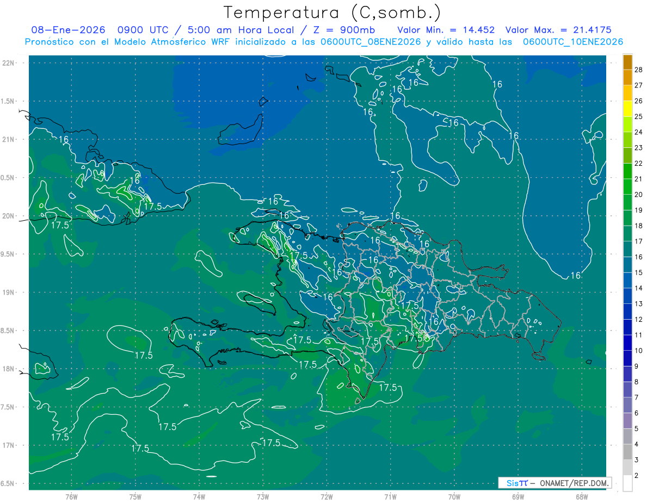This screenshot has height=504, width=653.
Task: Click the '2' value on the color scale
Action: point(637,475)
